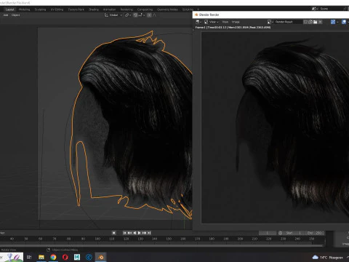Open the Add menu in viewport header
349x262 pixels.
6,15
